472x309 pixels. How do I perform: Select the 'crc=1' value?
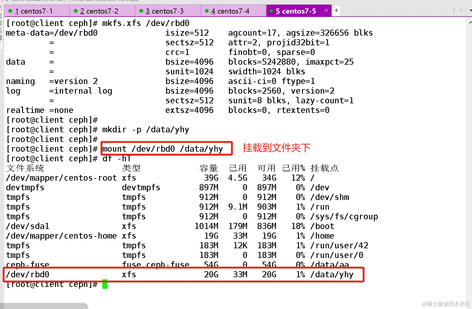(x=178, y=52)
